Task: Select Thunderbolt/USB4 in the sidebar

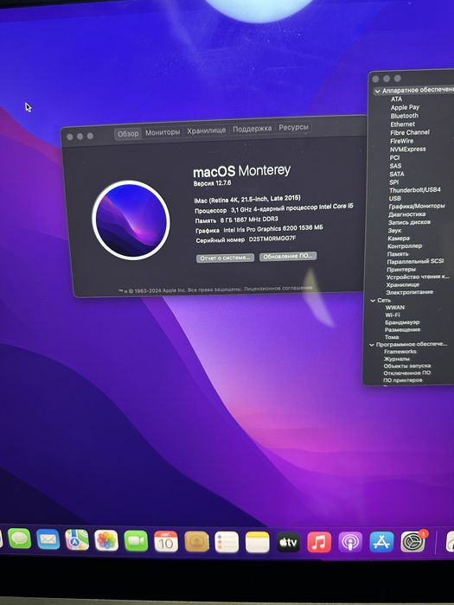Action: 414,190
